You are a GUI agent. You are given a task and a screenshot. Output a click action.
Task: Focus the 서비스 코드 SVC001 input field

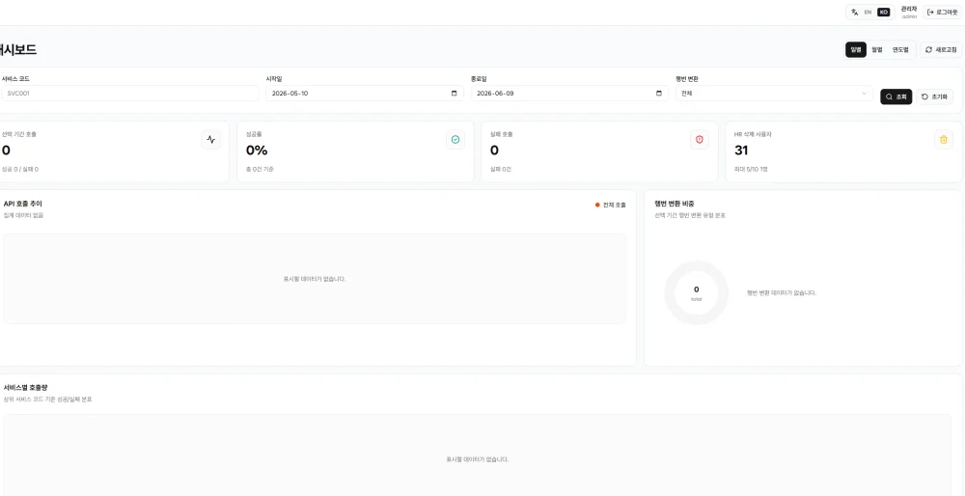pos(129,94)
